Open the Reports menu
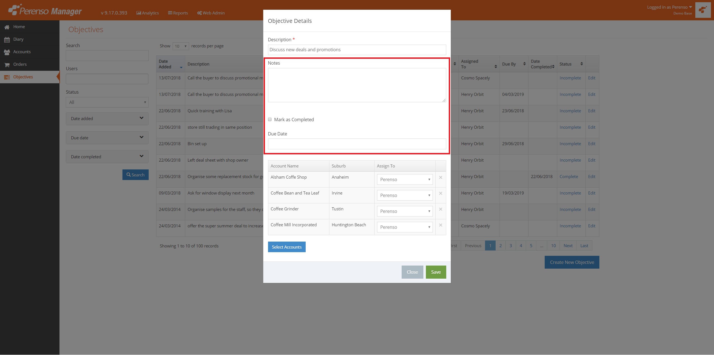The width and height of the screenshot is (714, 355). pyautogui.click(x=178, y=13)
